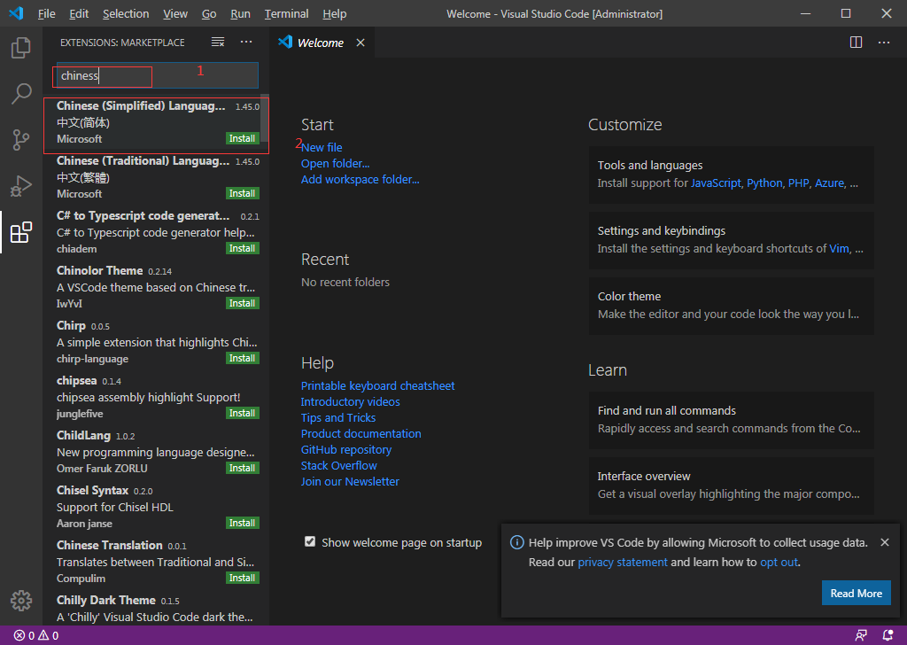The image size is (907, 645).
Task: Open the Source Control view
Action: click(x=21, y=139)
